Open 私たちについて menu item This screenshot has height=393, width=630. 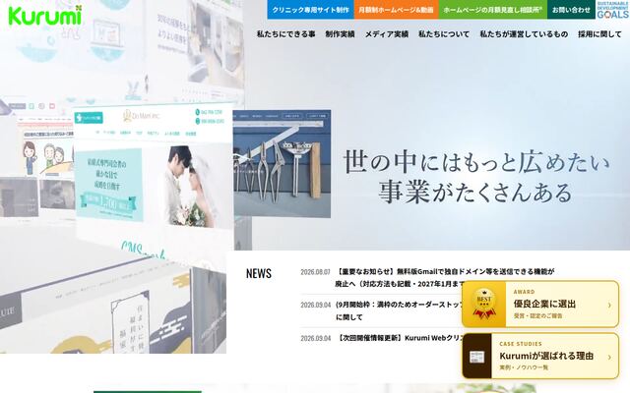[x=444, y=34]
